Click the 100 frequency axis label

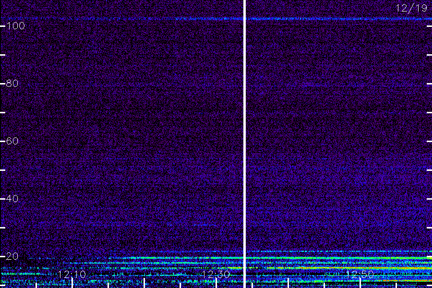(16, 26)
